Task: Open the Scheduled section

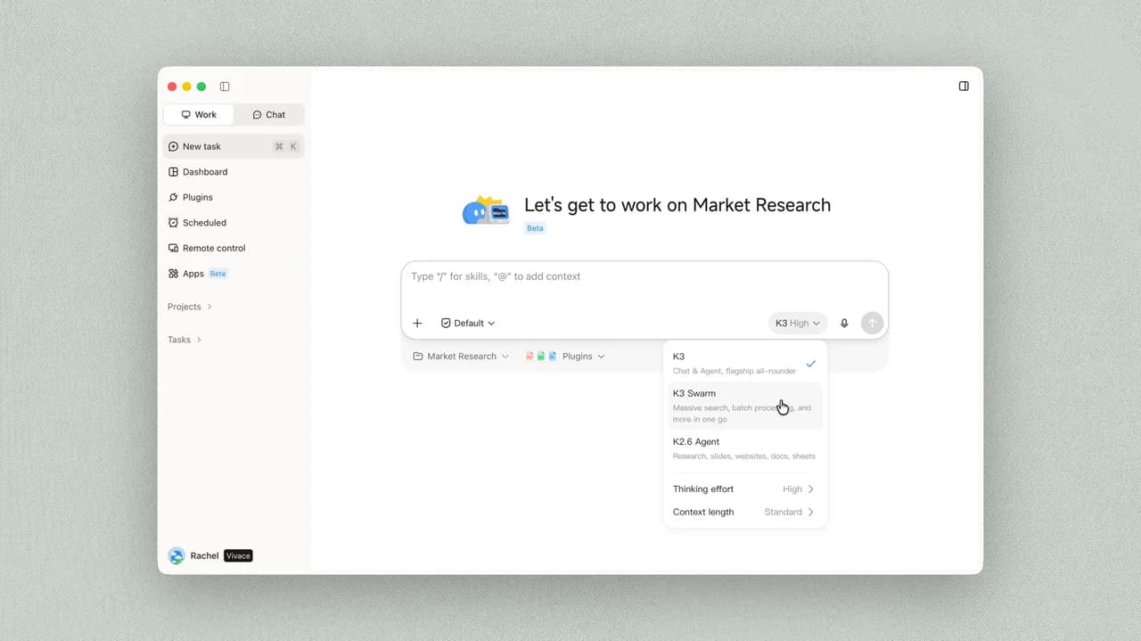Action: point(234,223)
